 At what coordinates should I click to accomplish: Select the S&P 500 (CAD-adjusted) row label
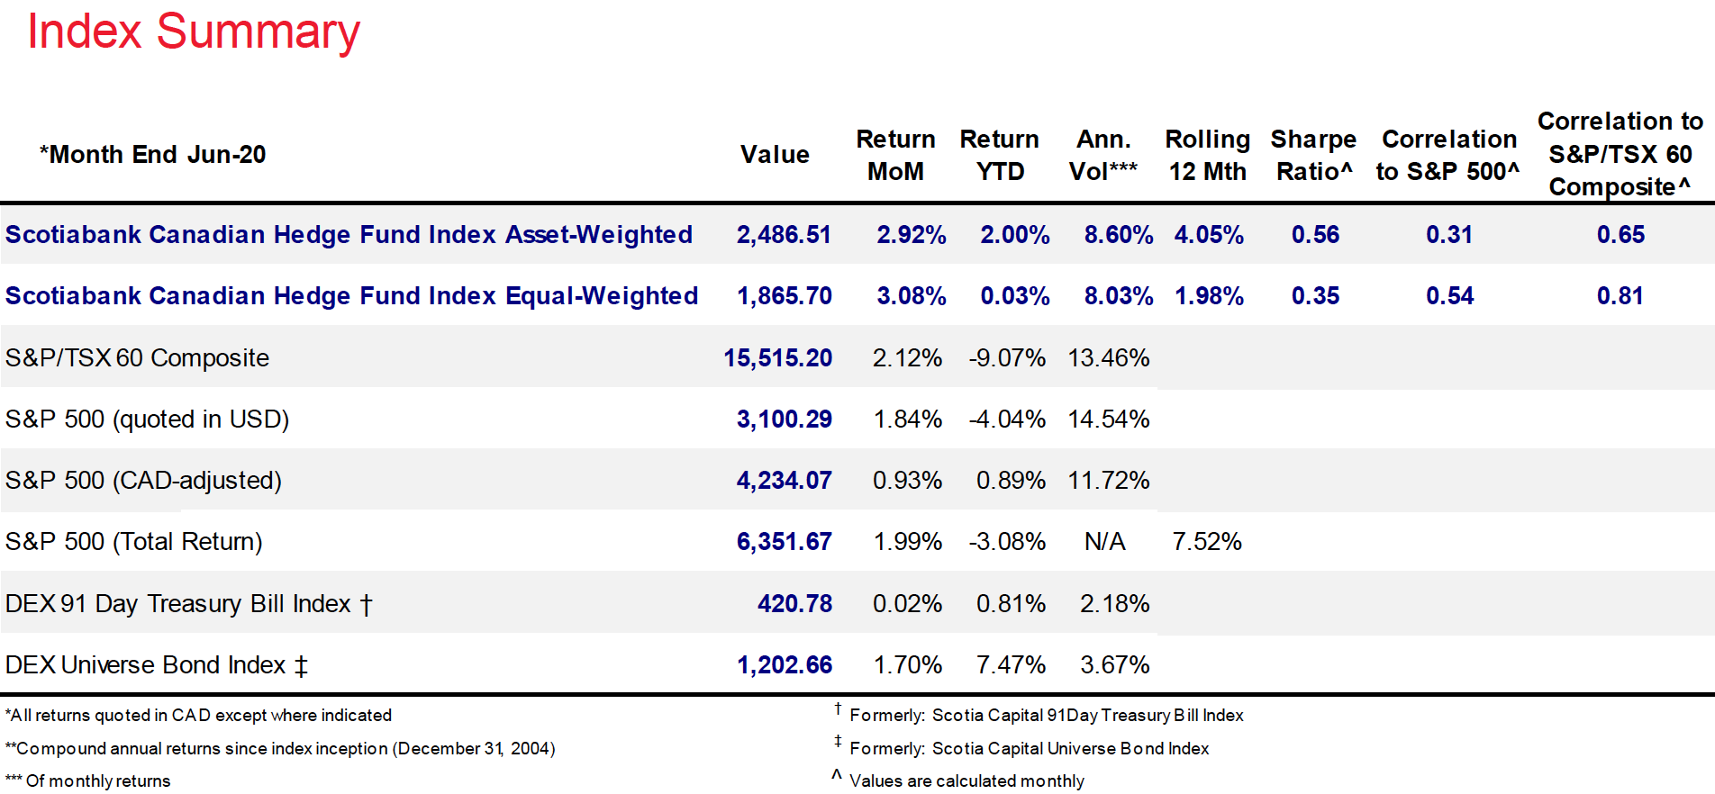[143, 481]
